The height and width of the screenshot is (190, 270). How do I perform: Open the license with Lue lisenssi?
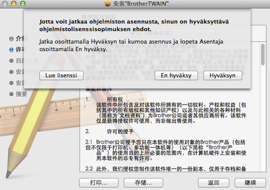coord(61,75)
